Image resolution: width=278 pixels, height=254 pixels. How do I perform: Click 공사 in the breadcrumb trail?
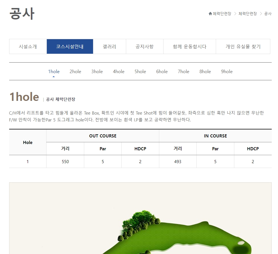268,13
